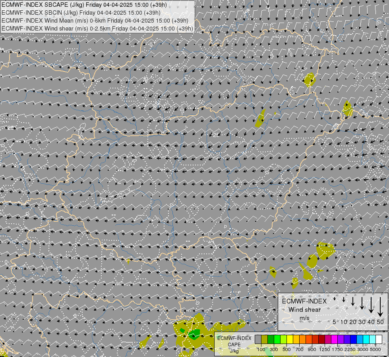The height and width of the screenshot is (357, 389).
Task: Select the lime yellow-green CAPE legend swatch
Action: [x=284, y=339]
